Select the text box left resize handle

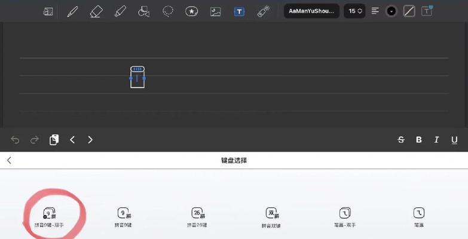click(x=131, y=78)
